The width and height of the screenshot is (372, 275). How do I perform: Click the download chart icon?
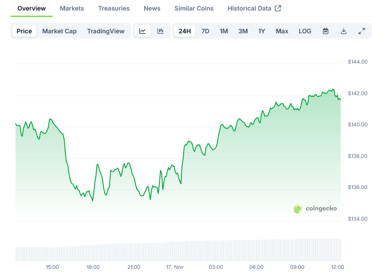(343, 31)
